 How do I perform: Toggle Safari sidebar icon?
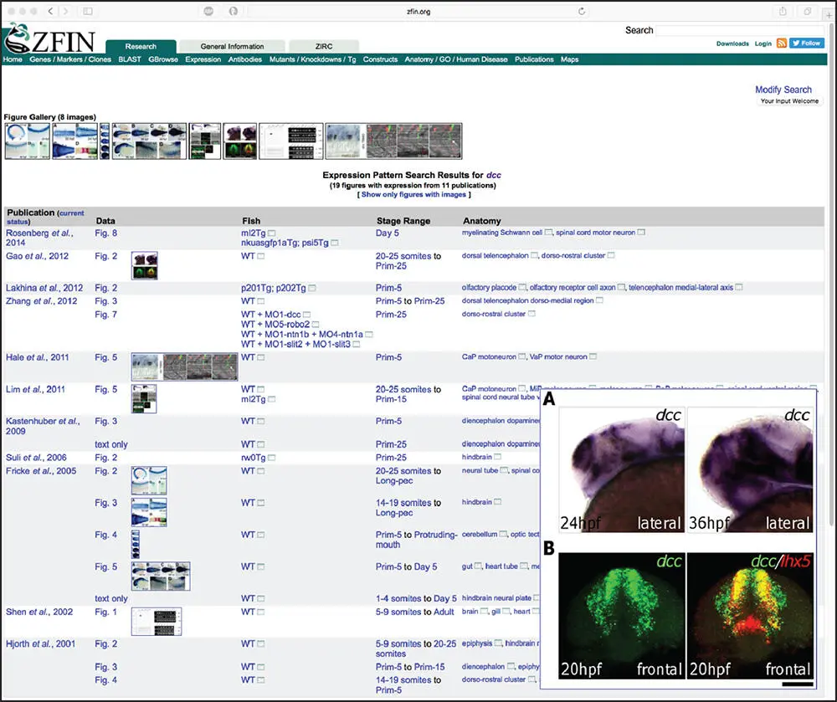(88, 11)
